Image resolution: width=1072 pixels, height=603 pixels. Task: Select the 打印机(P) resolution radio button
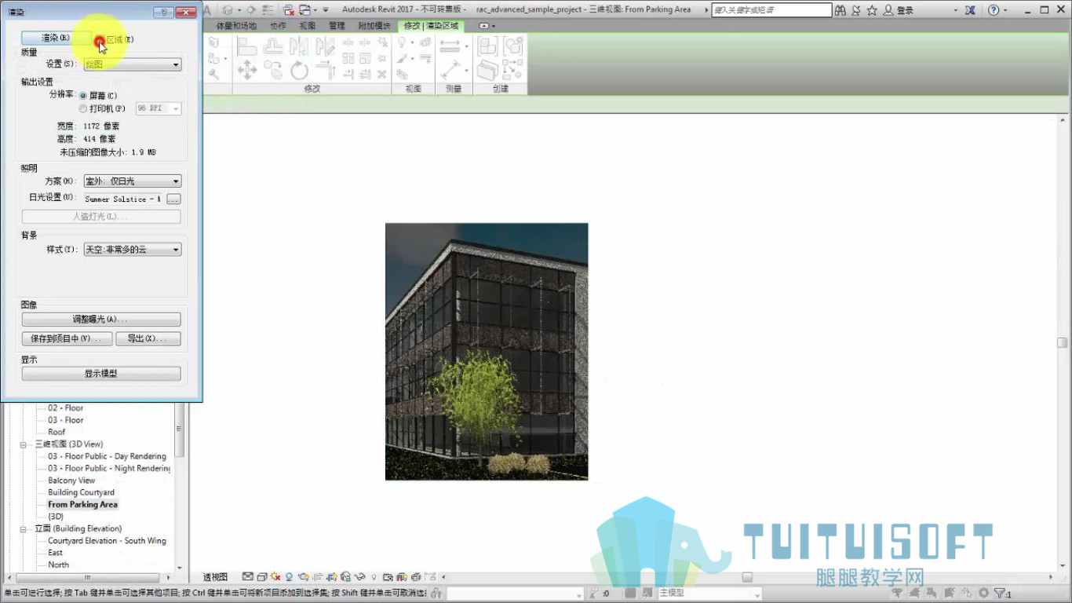point(83,108)
